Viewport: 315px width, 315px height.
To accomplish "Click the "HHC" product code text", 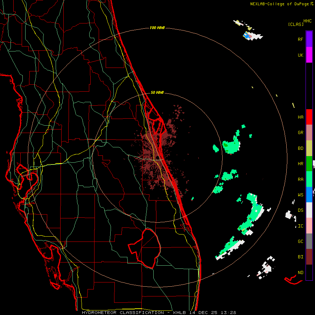I will click(x=307, y=21).
